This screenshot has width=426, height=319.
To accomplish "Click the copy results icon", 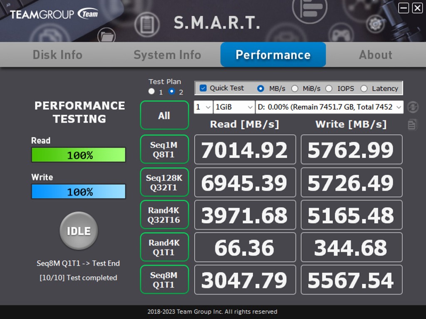I will pos(412,124).
